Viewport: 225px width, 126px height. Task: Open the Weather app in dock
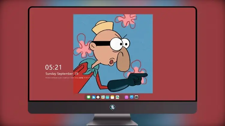coord(93,97)
